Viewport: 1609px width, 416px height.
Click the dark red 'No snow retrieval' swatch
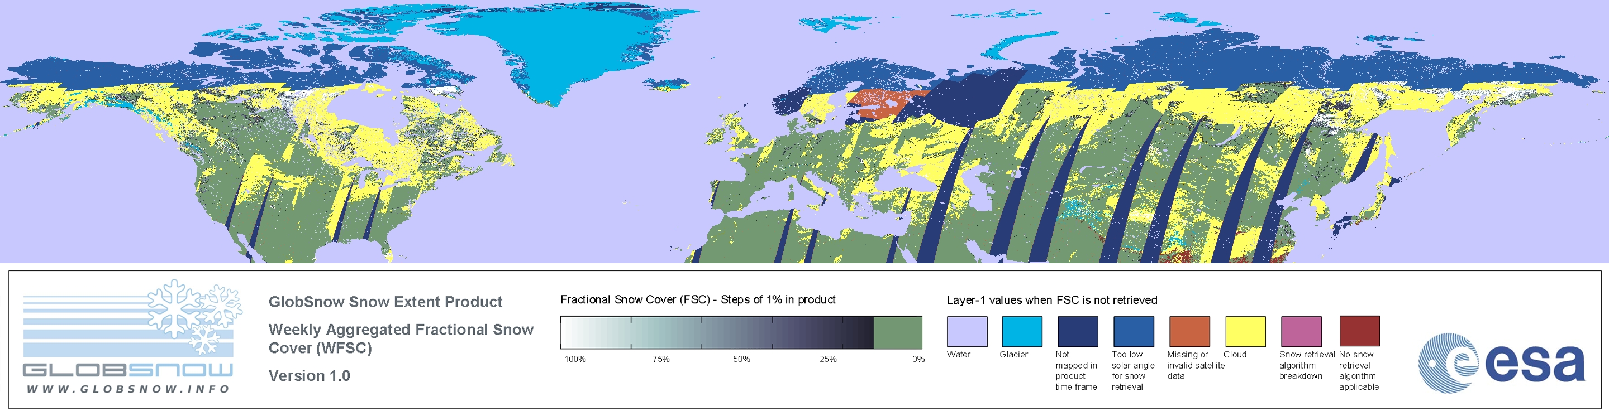coord(1359,331)
